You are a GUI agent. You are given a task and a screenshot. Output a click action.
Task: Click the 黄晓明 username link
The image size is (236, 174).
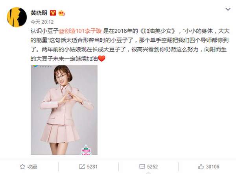point(39,13)
